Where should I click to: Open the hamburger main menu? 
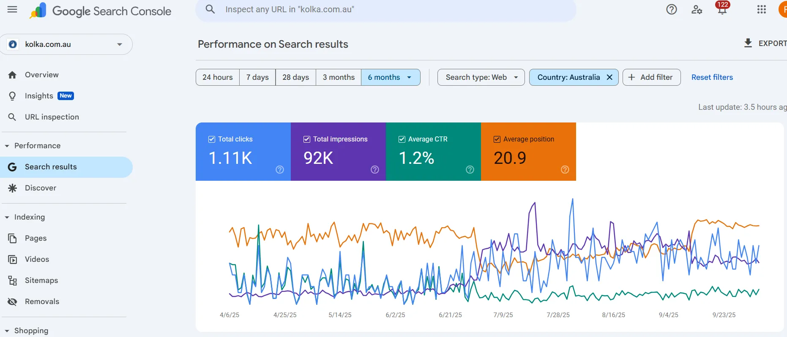click(x=12, y=10)
